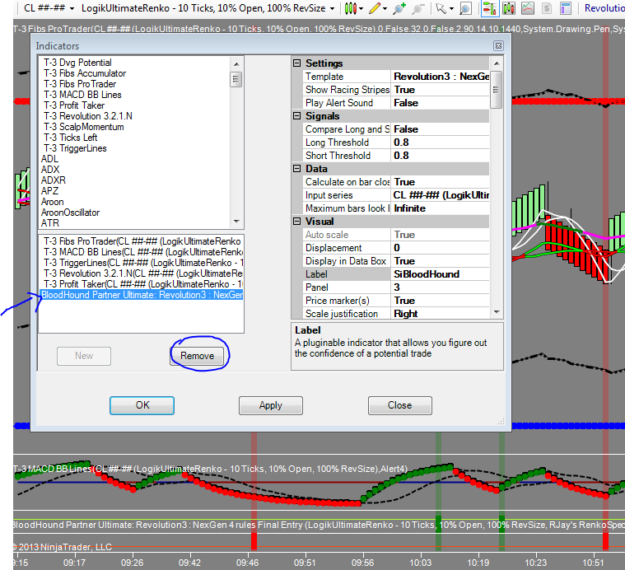Viewport: 625px width, 570px height.
Task: Open the drawing tools dropdown arrow
Action: (x=385, y=8)
